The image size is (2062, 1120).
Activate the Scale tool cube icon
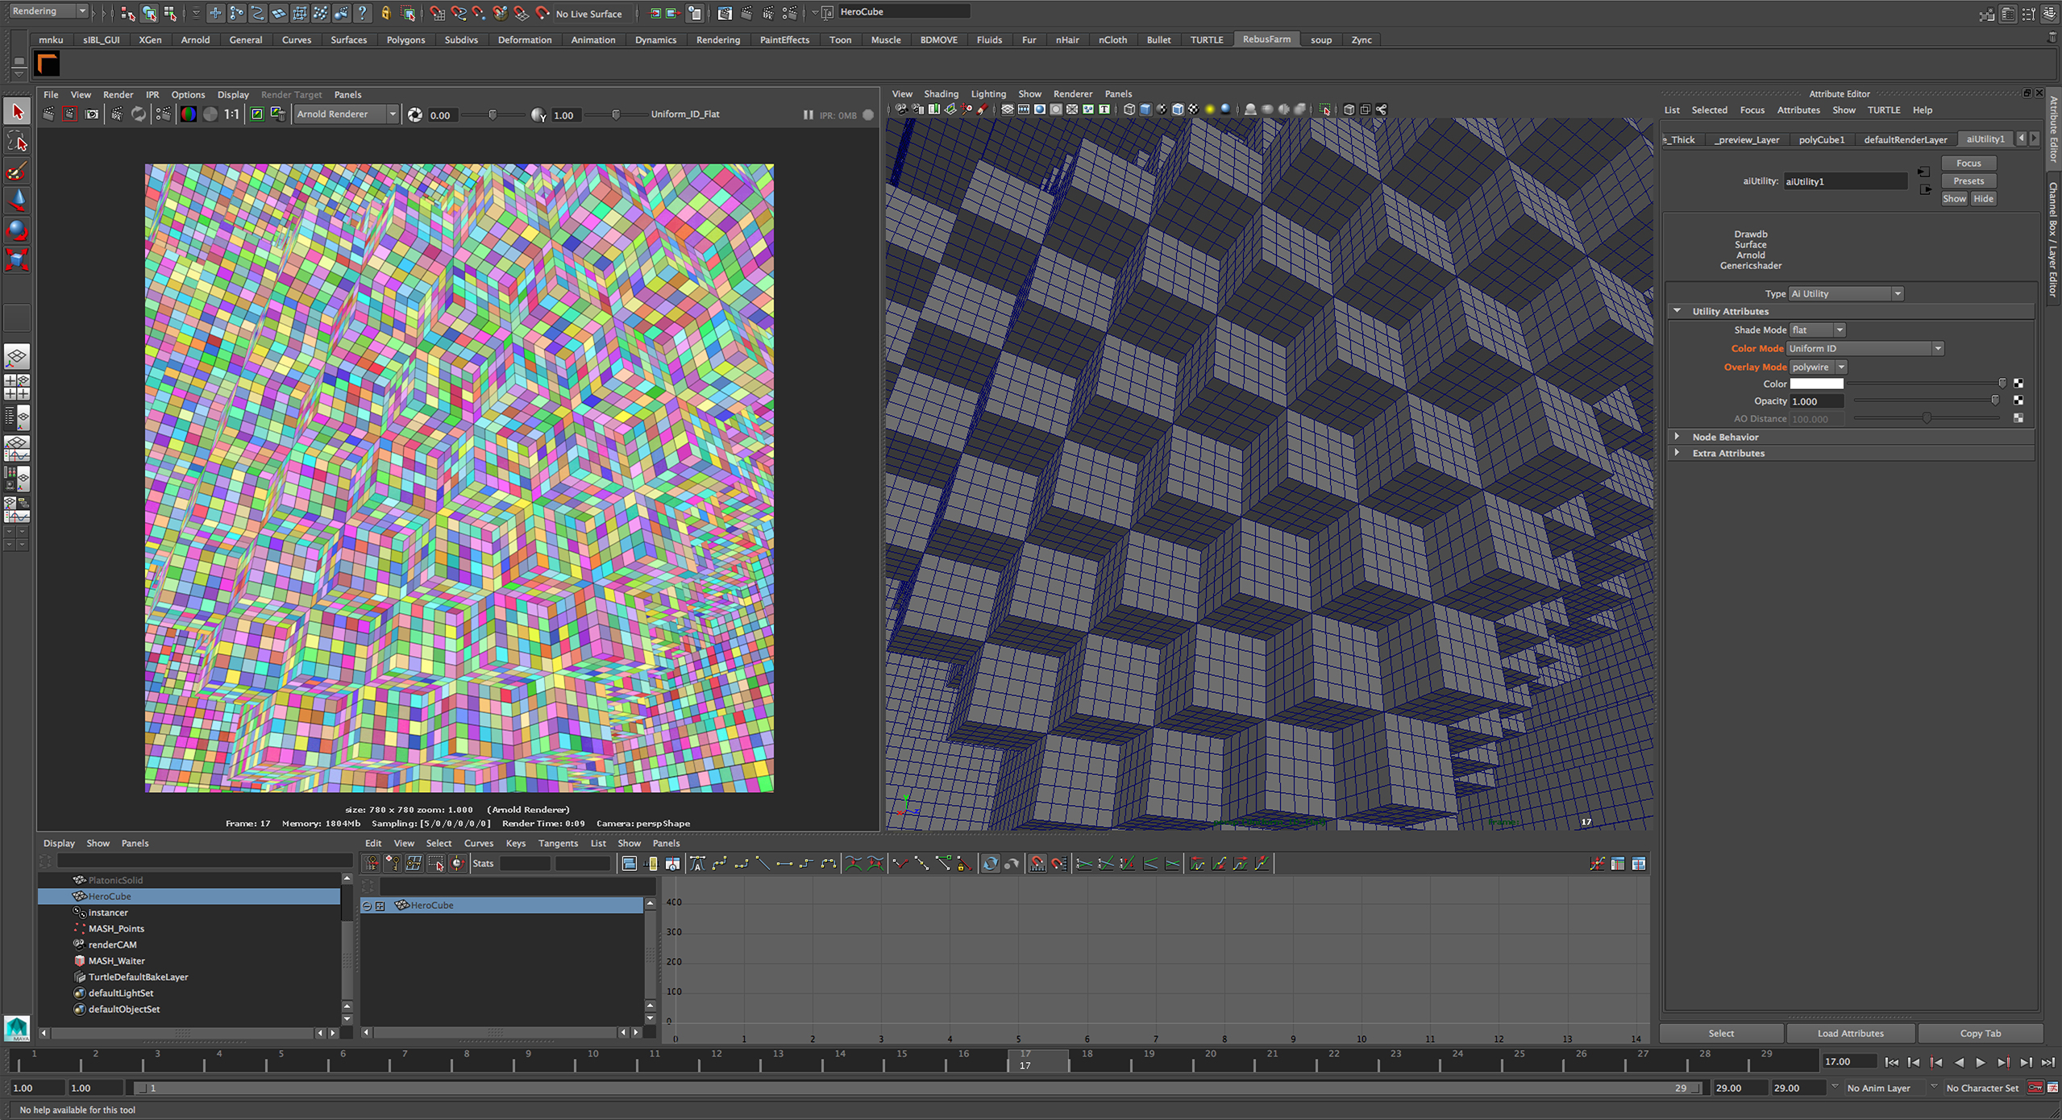tap(17, 259)
